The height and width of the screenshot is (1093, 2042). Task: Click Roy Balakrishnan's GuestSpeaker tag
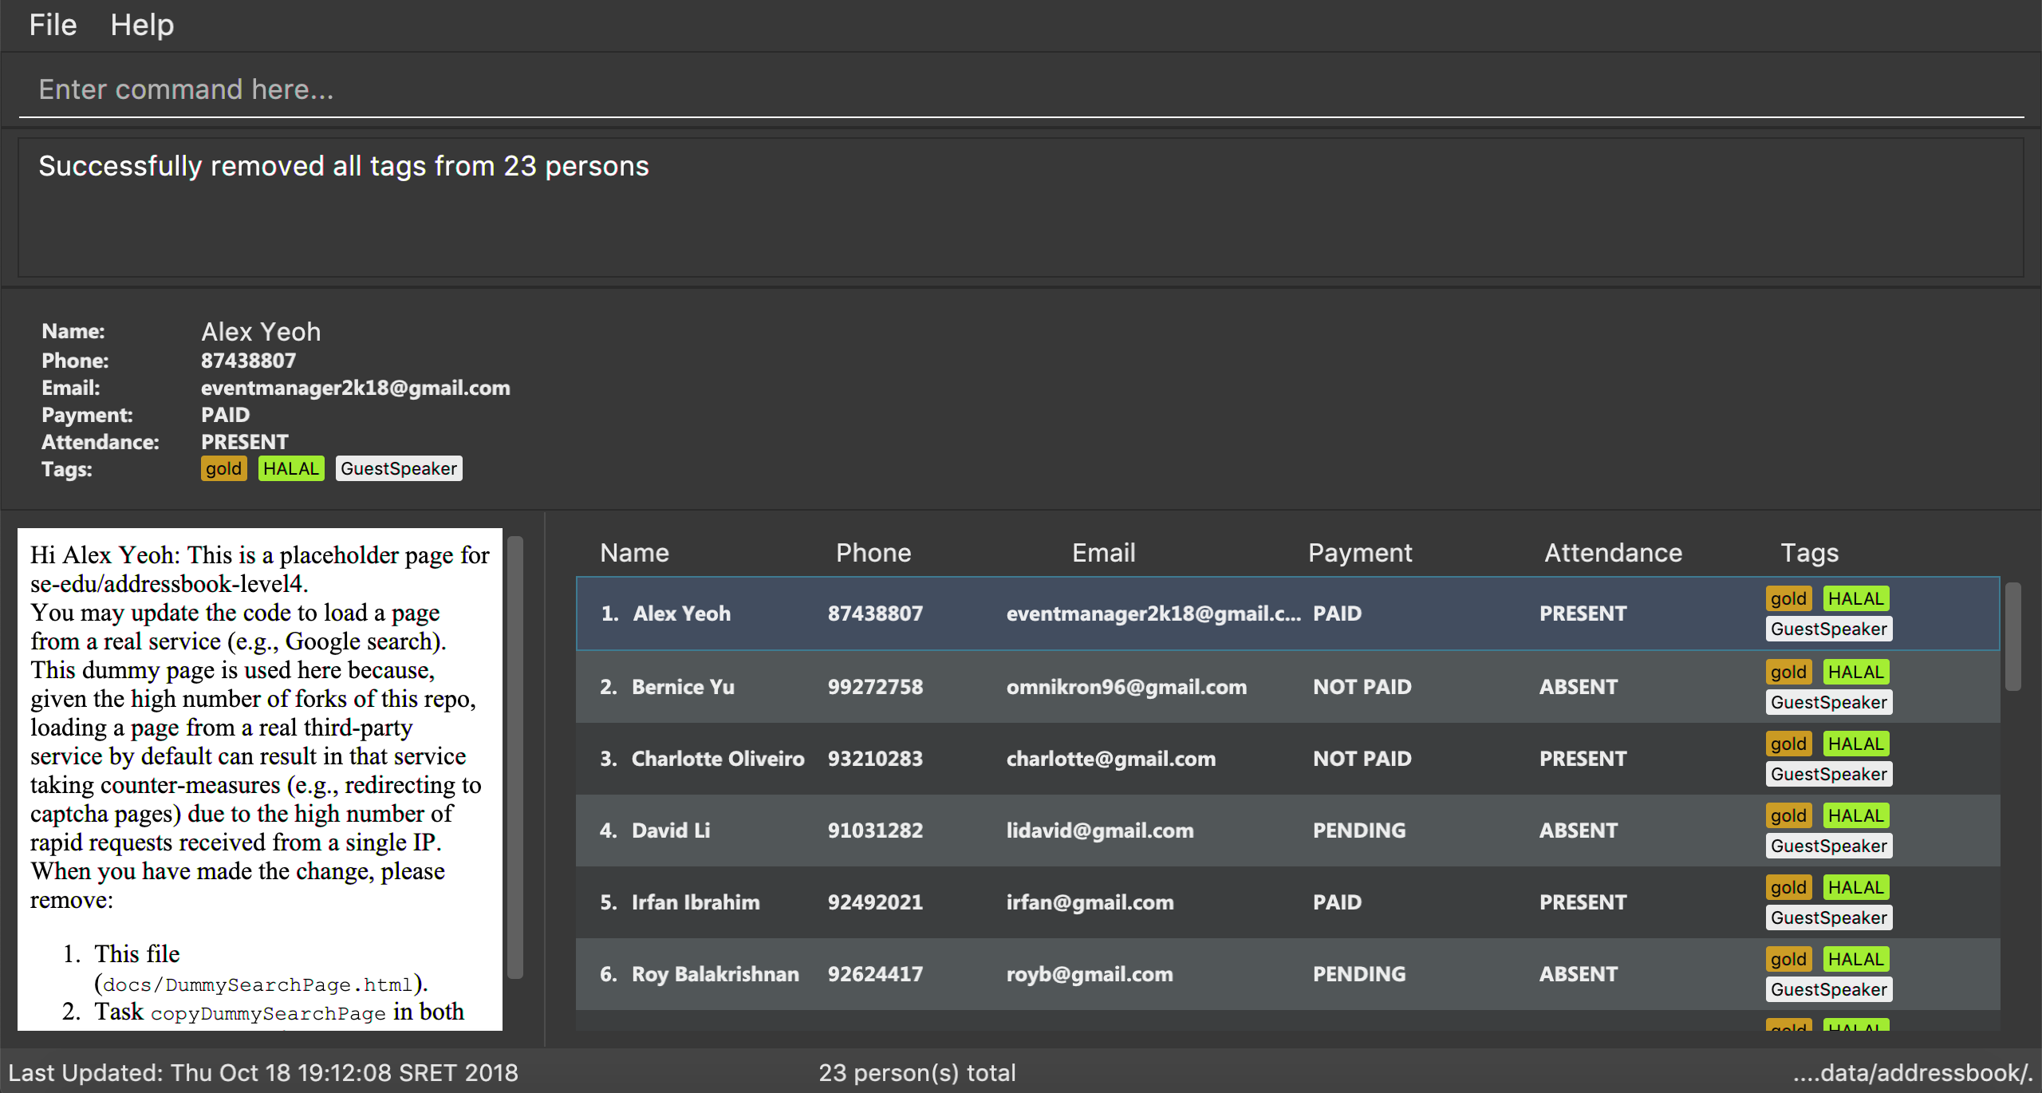click(1828, 989)
